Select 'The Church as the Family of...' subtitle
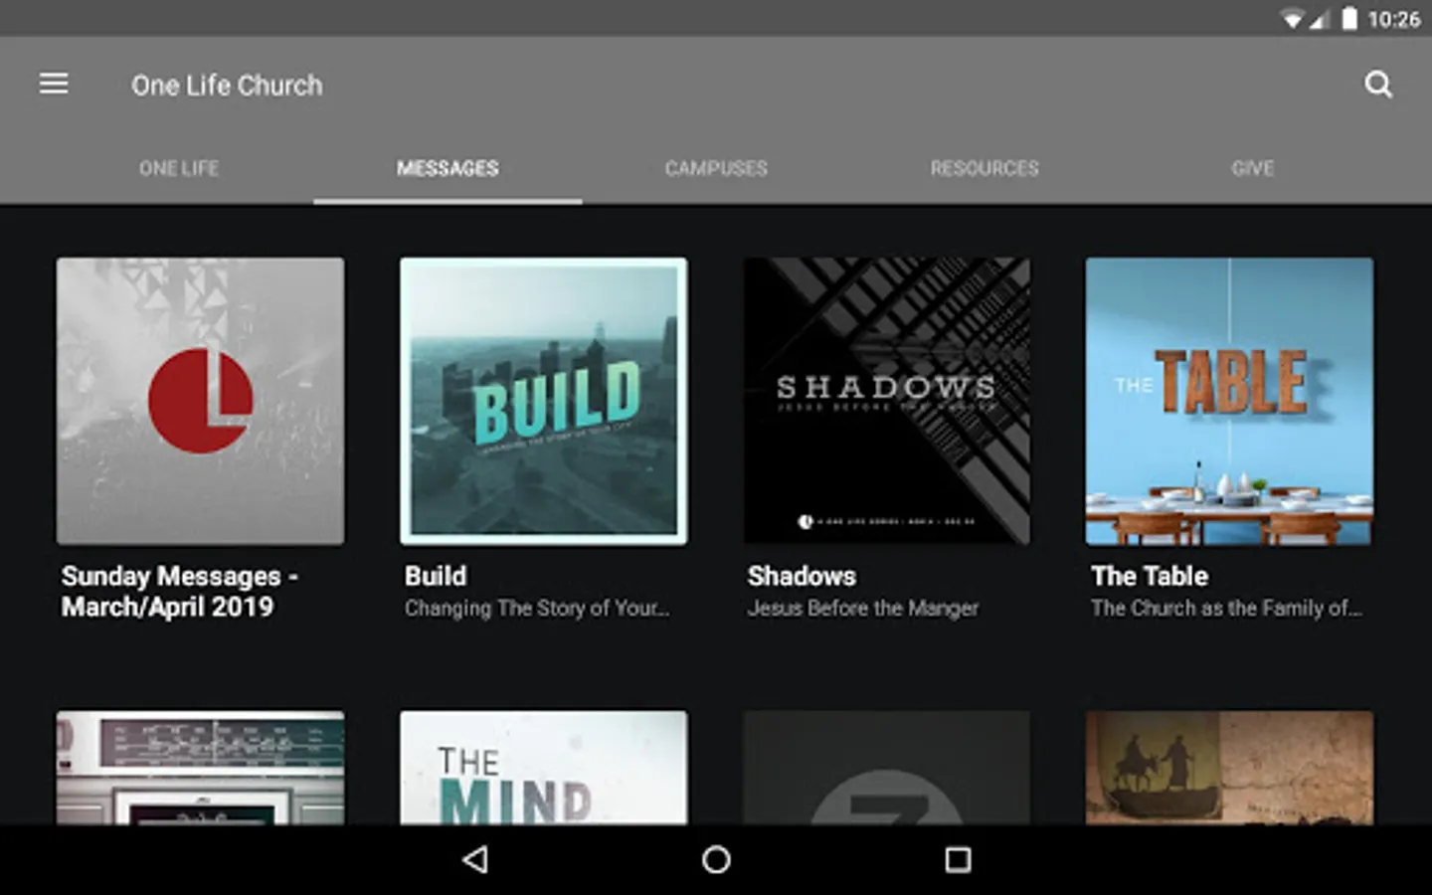 coord(1227,608)
